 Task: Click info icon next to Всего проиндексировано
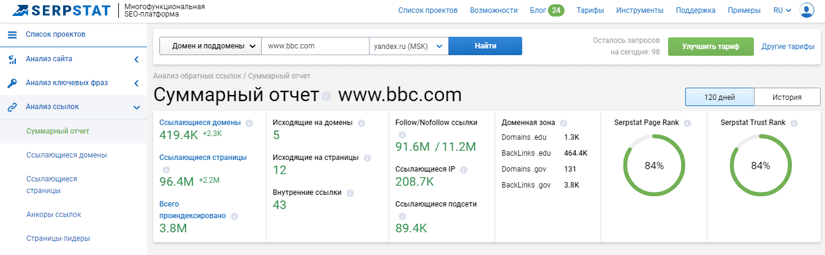(x=235, y=216)
